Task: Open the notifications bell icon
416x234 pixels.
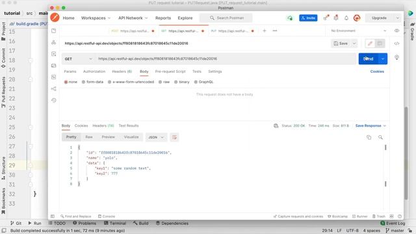Action: point(346,18)
